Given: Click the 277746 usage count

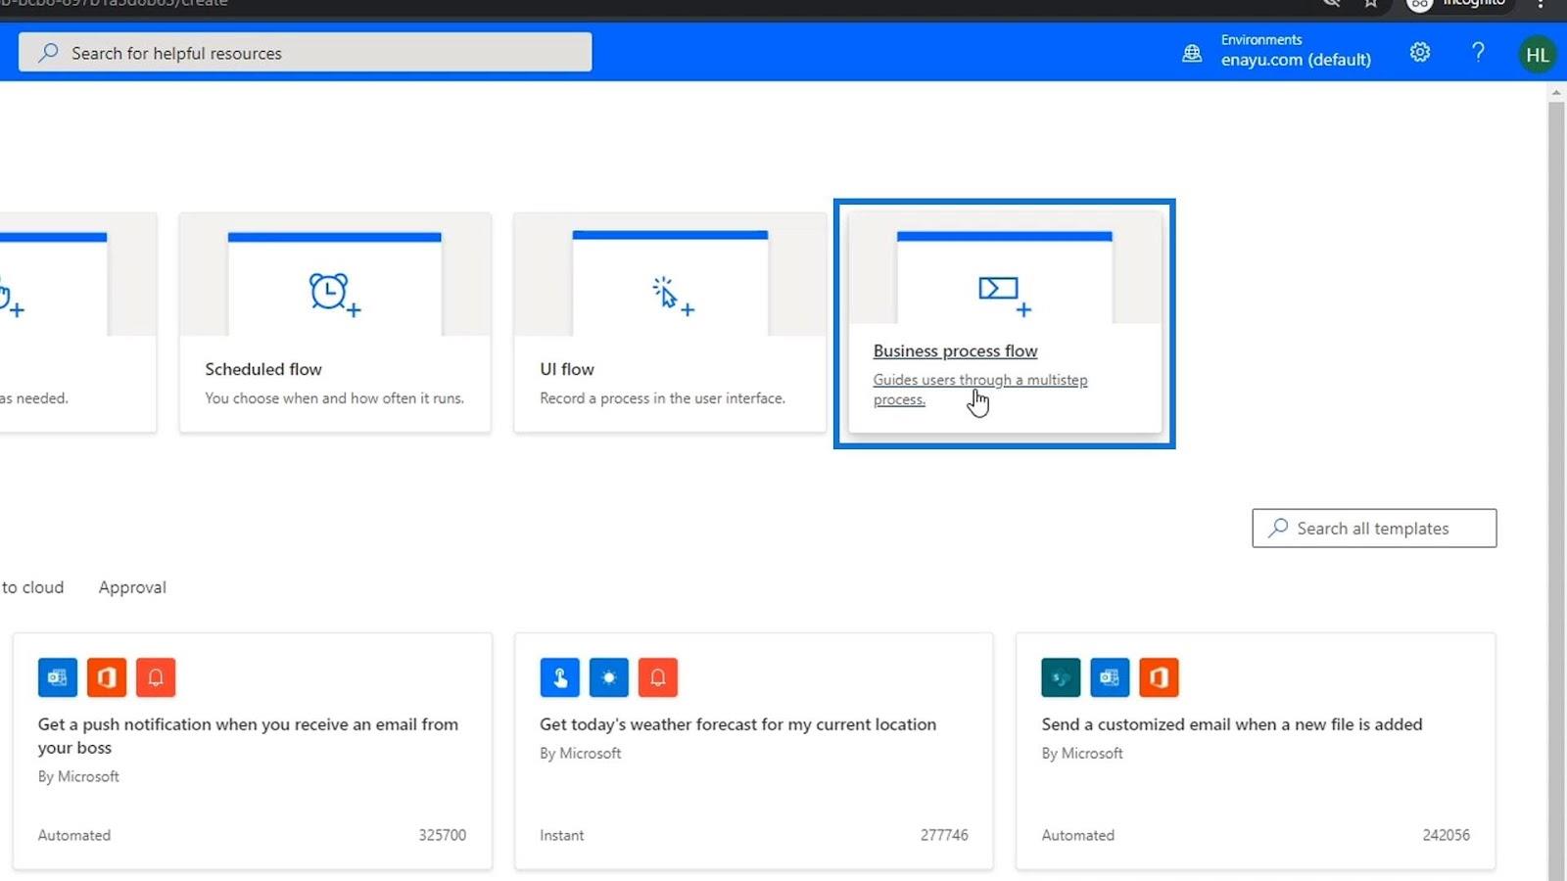Looking at the screenshot, I should (x=944, y=835).
